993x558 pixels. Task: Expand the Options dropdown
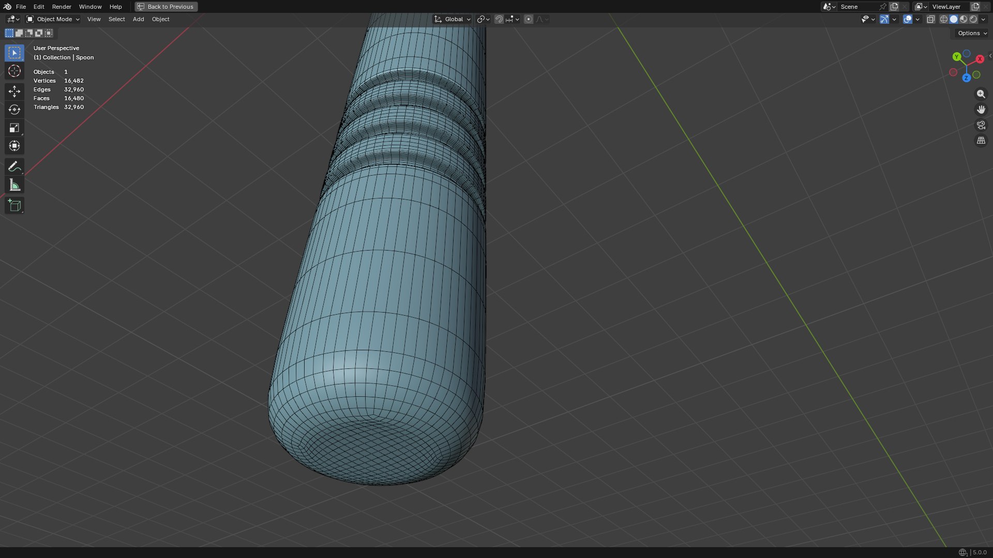click(x=972, y=33)
